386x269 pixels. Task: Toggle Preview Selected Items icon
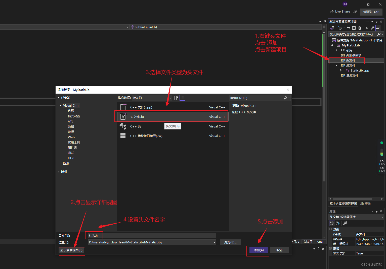tap(378, 28)
